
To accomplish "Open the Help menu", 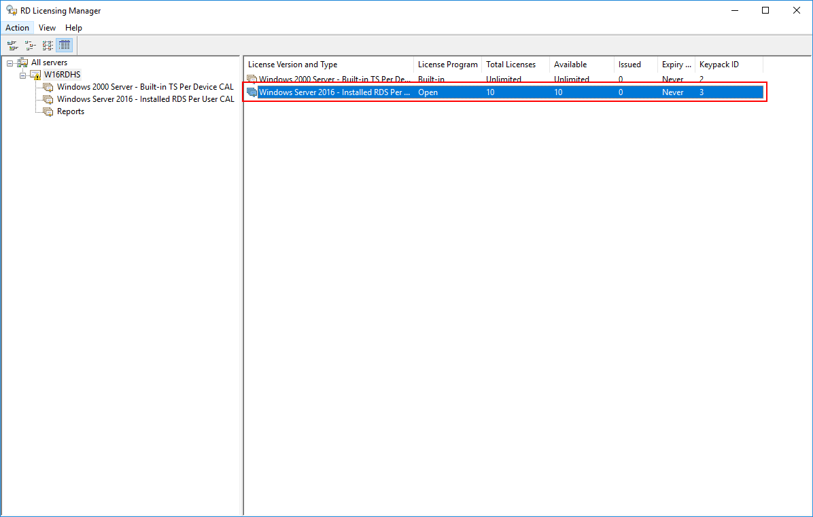I will tap(73, 28).
